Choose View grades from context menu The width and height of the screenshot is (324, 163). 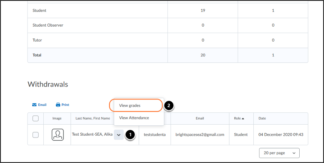click(130, 106)
